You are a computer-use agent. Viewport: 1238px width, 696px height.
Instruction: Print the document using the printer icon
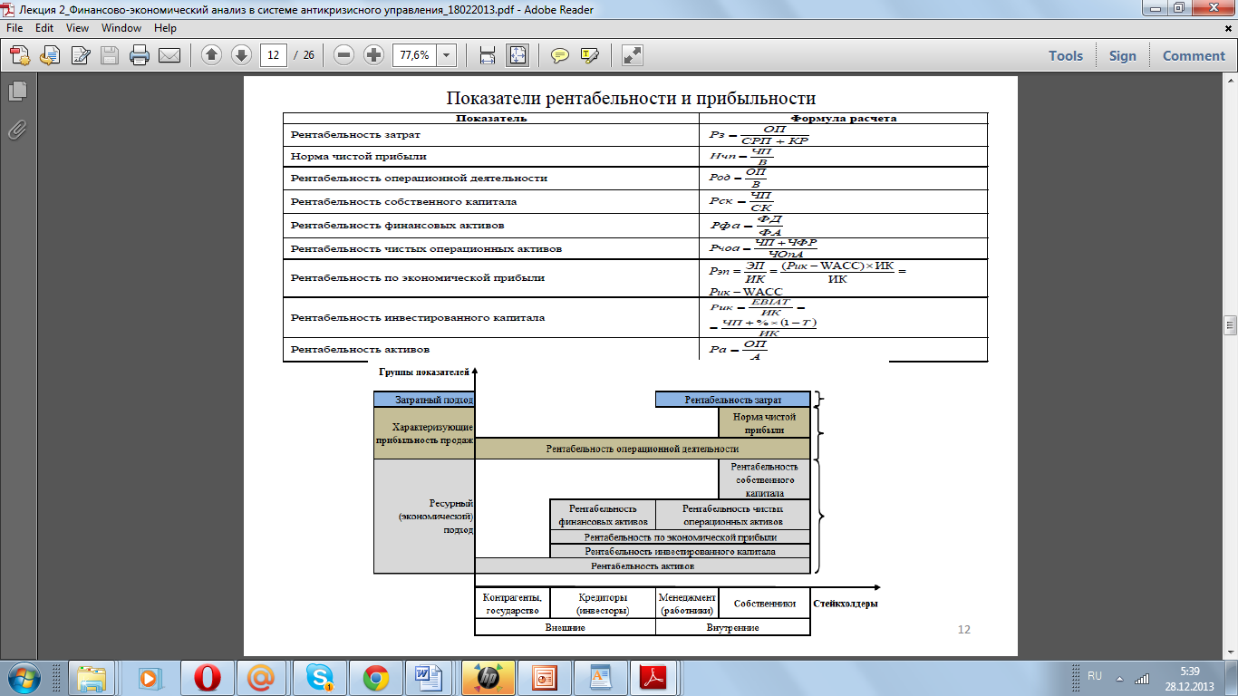click(x=140, y=55)
